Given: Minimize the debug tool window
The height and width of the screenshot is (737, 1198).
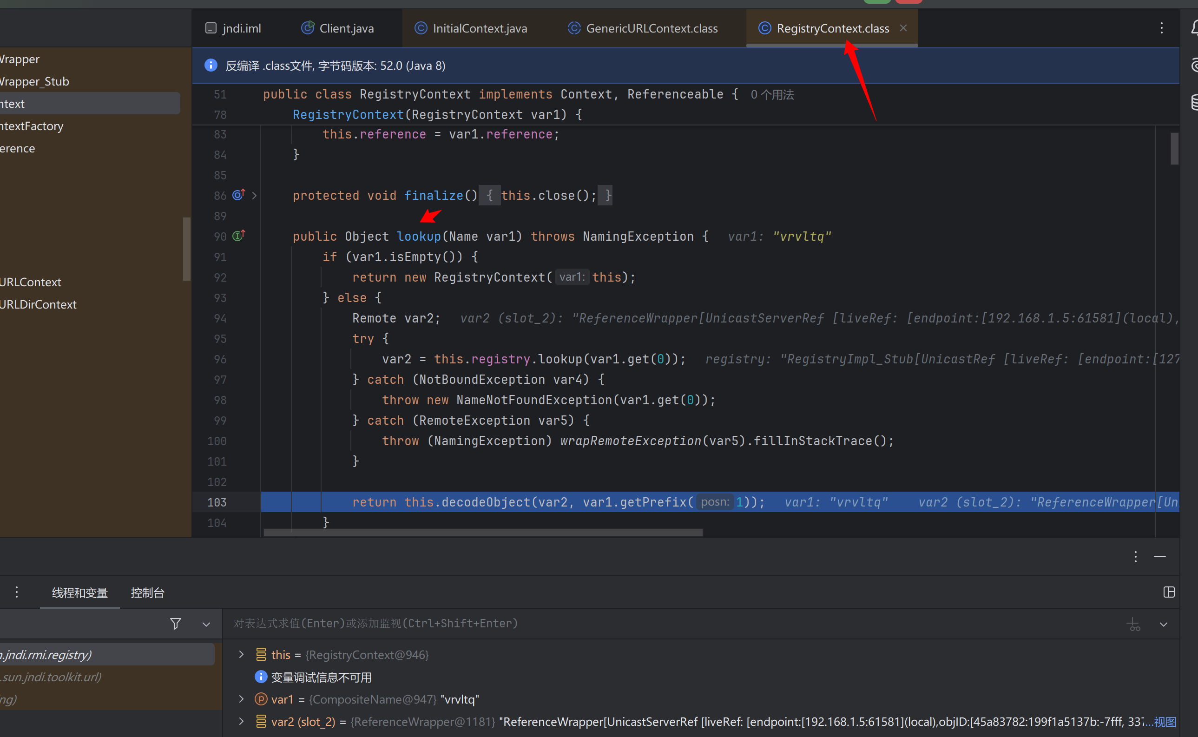Looking at the screenshot, I should pyautogui.click(x=1160, y=557).
